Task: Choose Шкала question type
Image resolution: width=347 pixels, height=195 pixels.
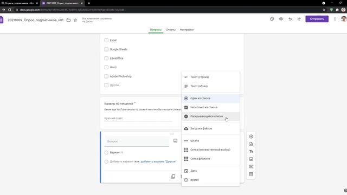Action: click(x=210, y=141)
